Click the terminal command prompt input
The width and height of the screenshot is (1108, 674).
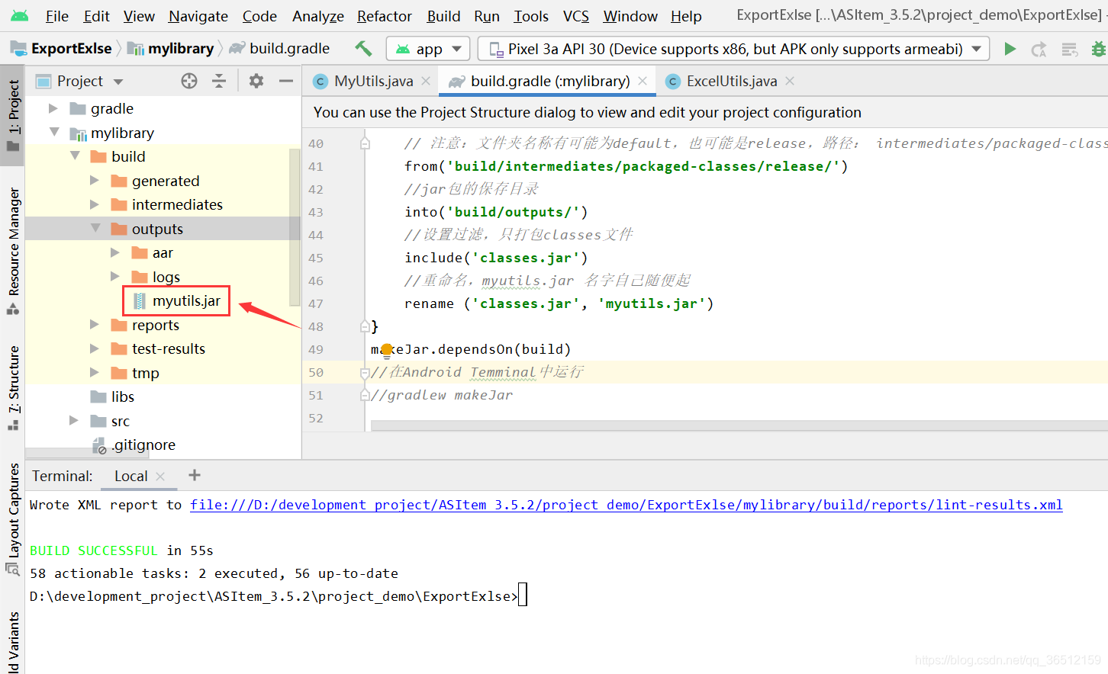[523, 595]
